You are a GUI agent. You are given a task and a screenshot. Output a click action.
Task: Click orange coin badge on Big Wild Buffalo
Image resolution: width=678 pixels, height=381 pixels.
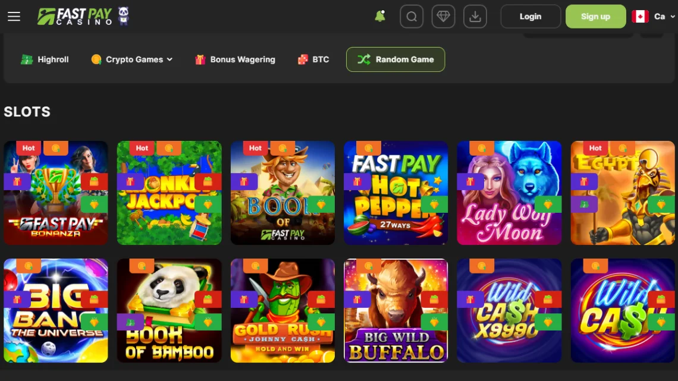point(368,266)
